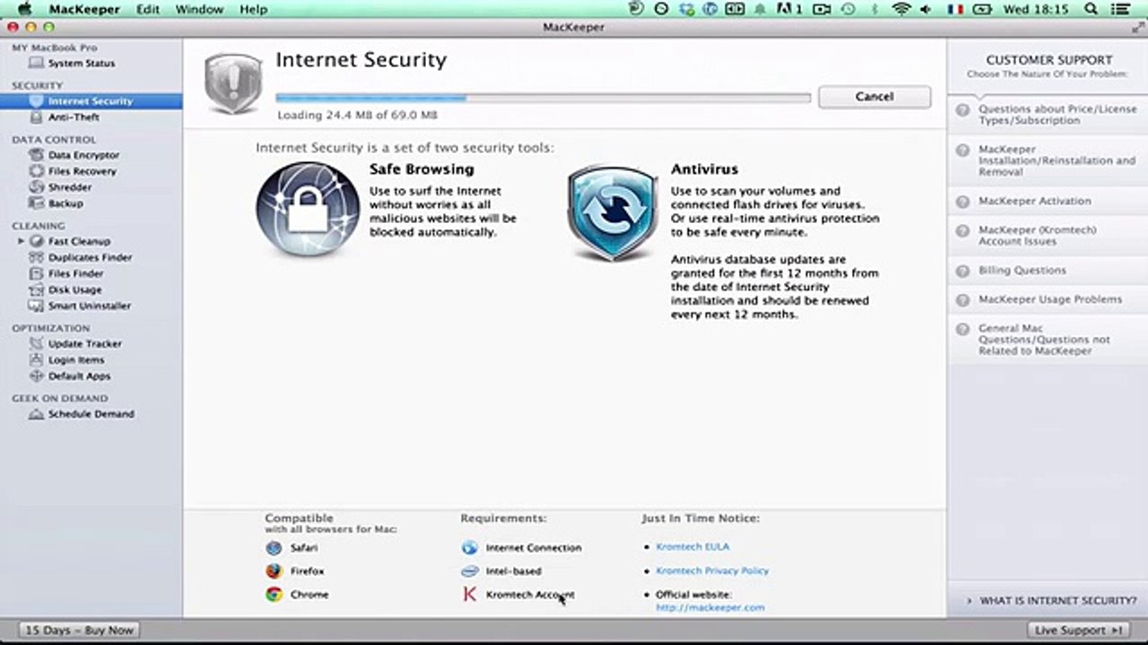The width and height of the screenshot is (1148, 645).
Task: Click the Login Items icon
Action: tap(37, 359)
